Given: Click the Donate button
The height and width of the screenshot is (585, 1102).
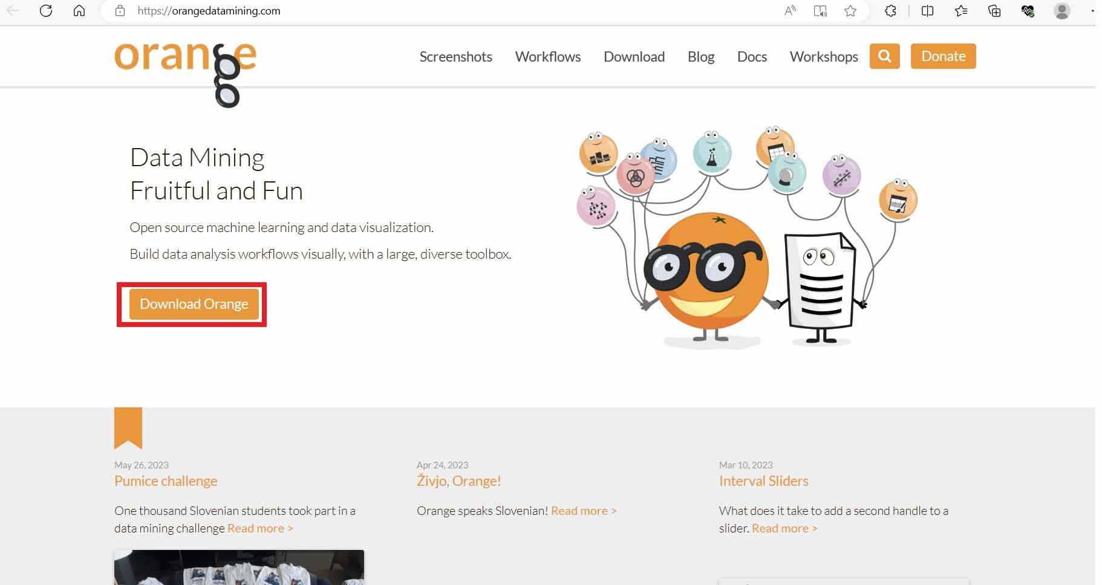Looking at the screenshot, I should pyautogui.click(x=944, y=56).
